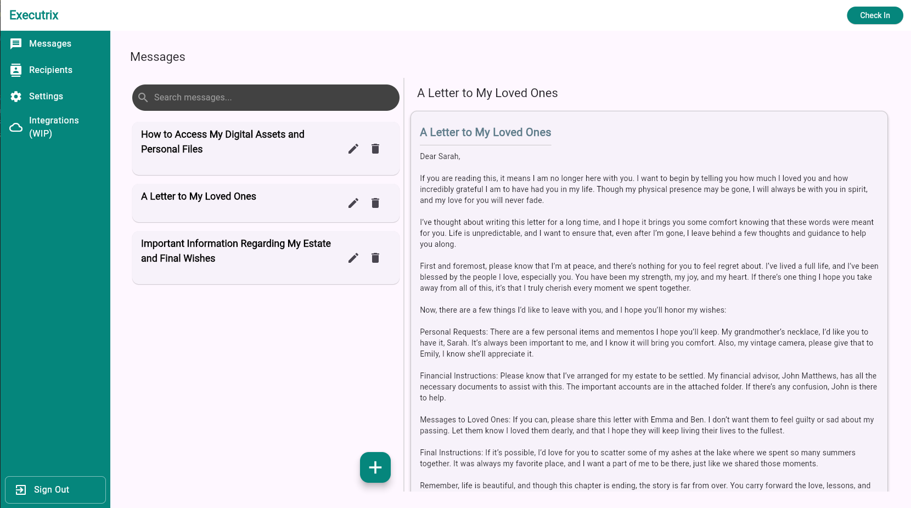Click the Messages chat icon in sidebar
Viewport: 911px width, 508px height.
point(16,44)
